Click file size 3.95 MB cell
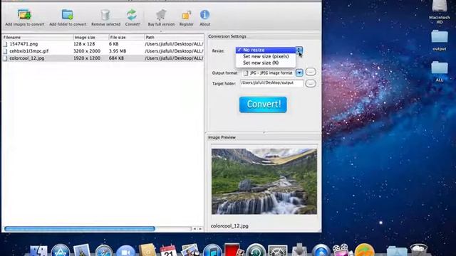 tap(118, 51)
